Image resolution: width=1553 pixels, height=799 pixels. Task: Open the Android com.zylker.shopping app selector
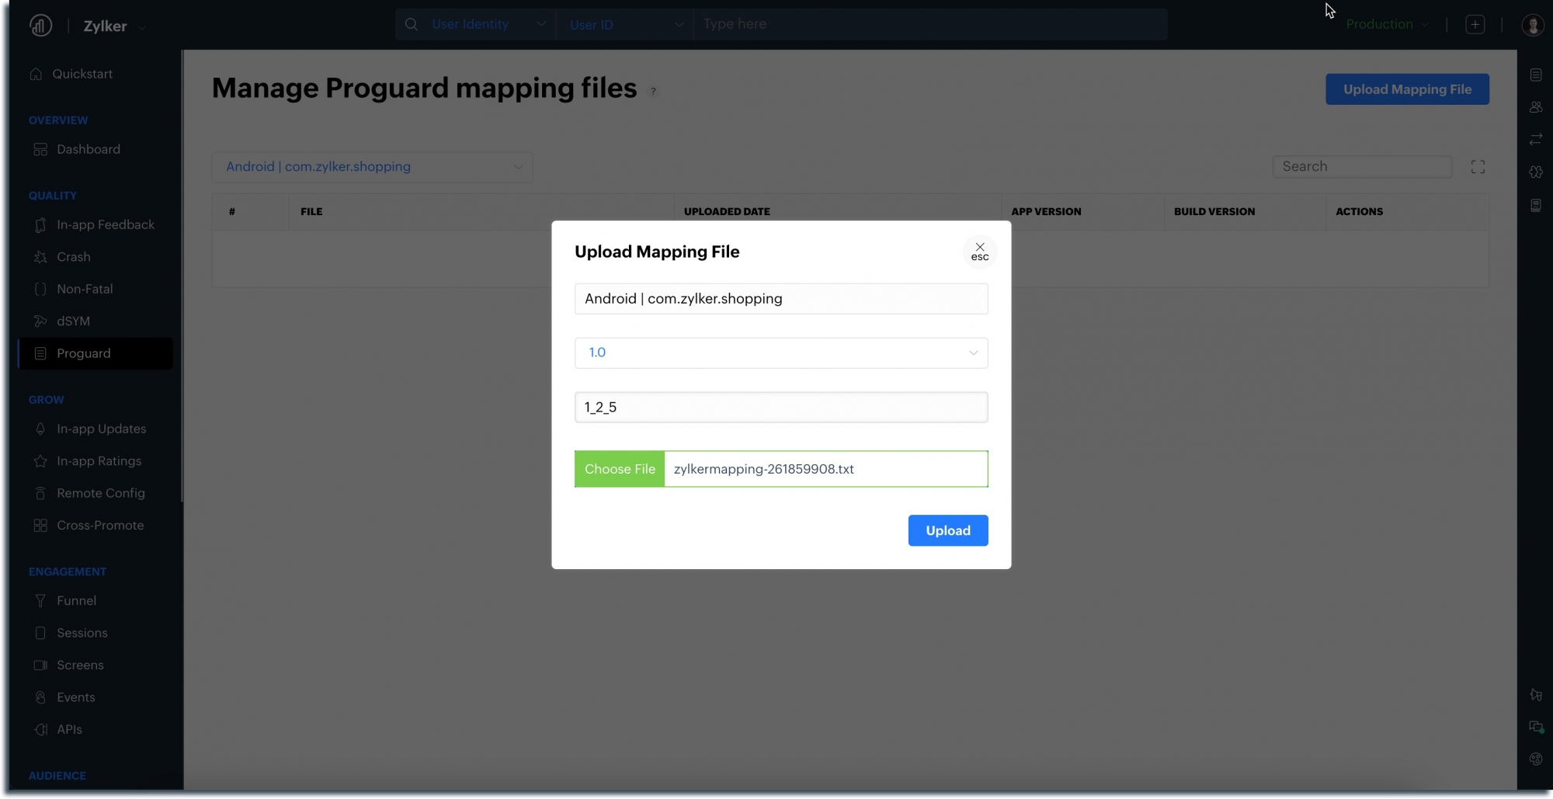[x=372, y=167]
